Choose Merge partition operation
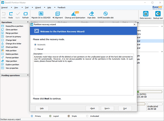Viewport: 164px width, 121px height. [10, 33]
